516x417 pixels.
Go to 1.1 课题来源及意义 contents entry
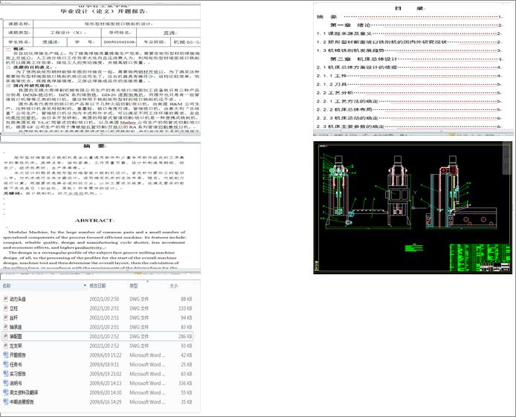344,33
